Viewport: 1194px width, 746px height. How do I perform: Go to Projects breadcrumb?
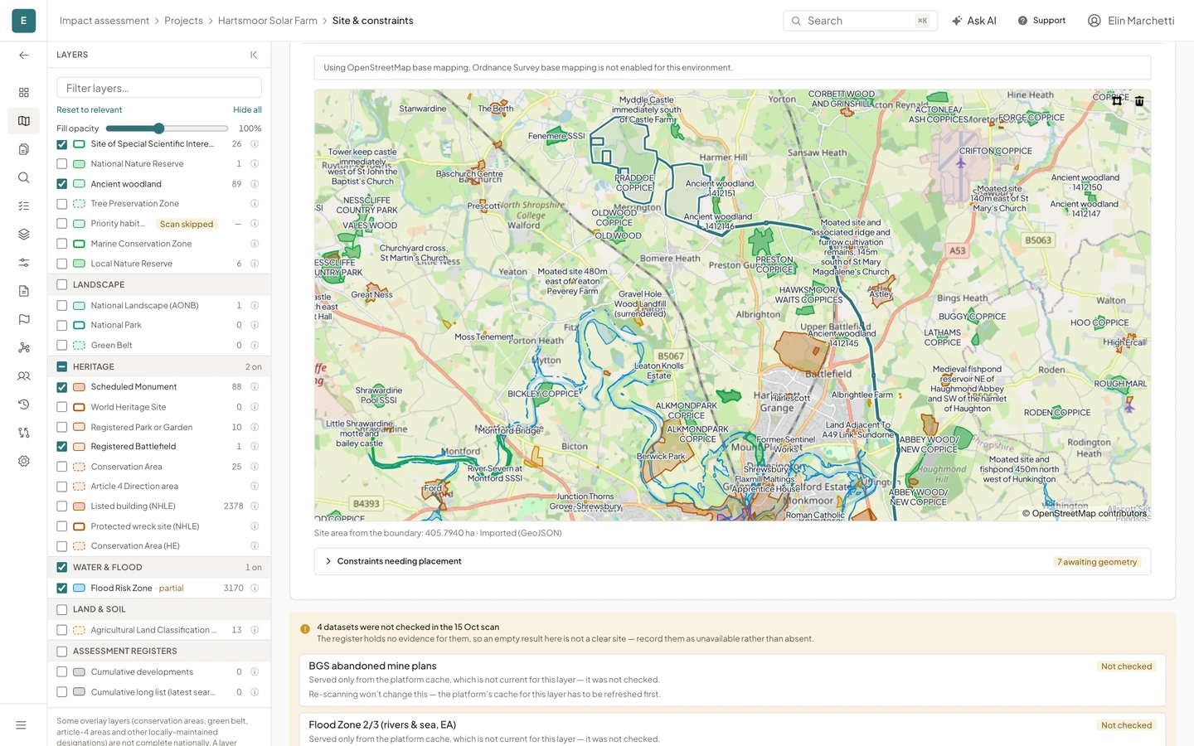[x=183, y=21]
